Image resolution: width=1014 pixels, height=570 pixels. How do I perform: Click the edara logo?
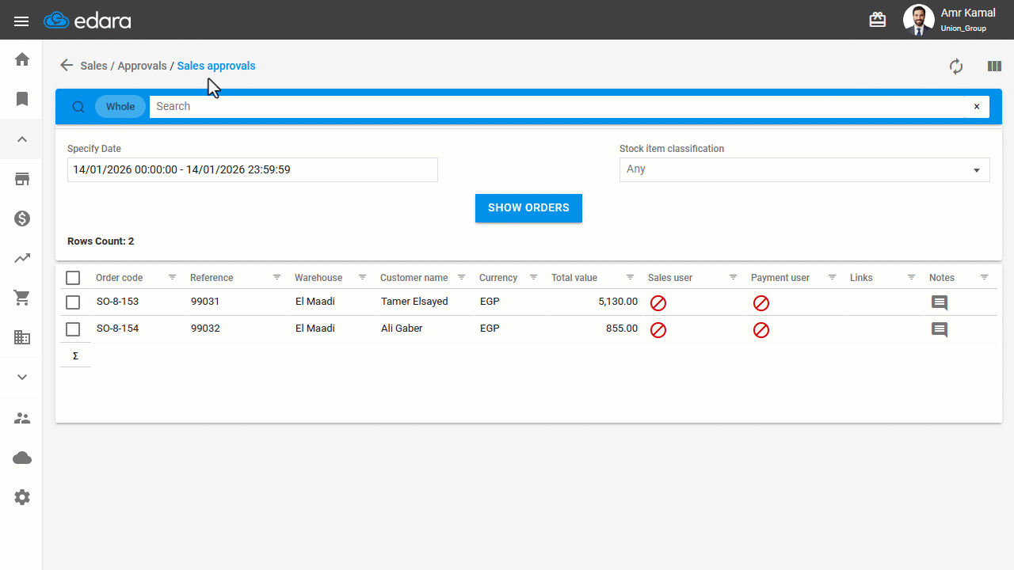[x=87, y=21]
